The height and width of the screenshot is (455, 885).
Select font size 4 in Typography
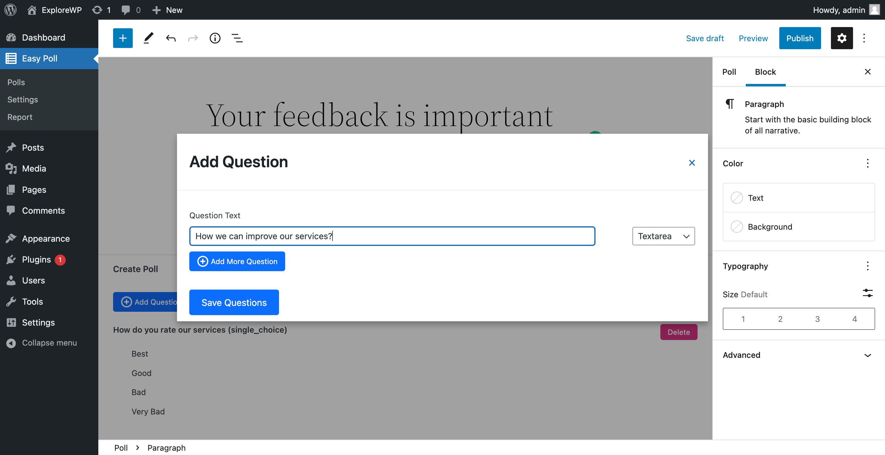coord(854,319)
